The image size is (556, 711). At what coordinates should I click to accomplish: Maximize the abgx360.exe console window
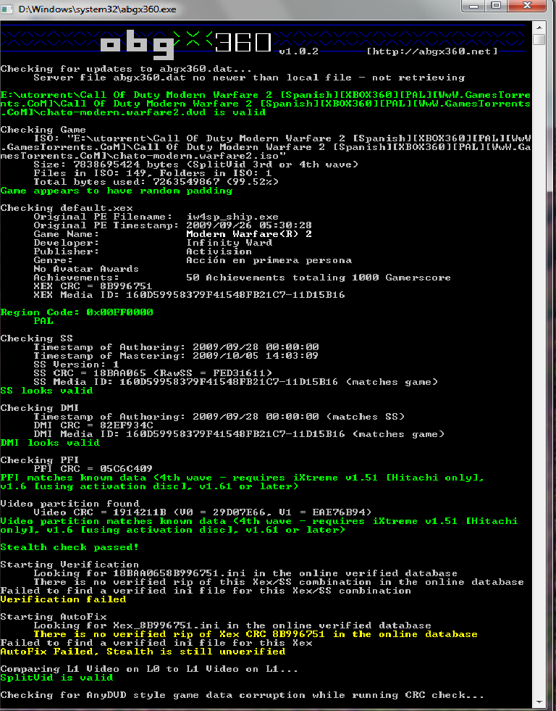pyautogui.click(x=497, y=7)
